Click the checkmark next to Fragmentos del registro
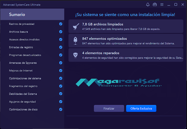 tap(61, 86)
